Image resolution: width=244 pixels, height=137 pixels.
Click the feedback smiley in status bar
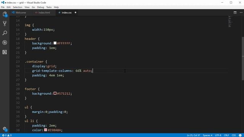tap(240, 135)
